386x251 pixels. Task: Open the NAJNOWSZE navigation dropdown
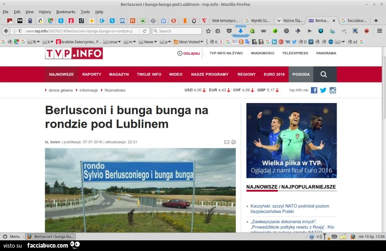pyautogui.click(x=61, y=74)
